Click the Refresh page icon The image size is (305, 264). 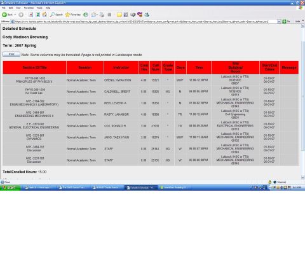(x=38, y=15)
